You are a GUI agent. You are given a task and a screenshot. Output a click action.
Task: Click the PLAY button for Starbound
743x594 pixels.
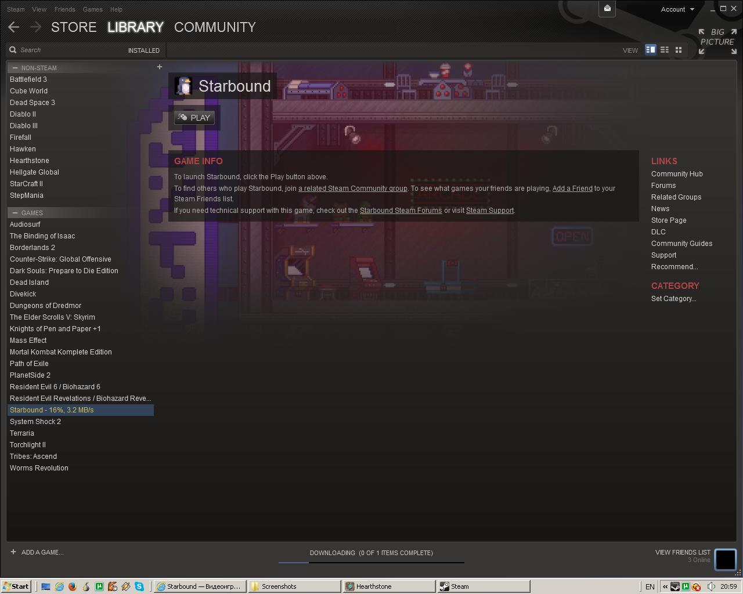tap(194, 118)
